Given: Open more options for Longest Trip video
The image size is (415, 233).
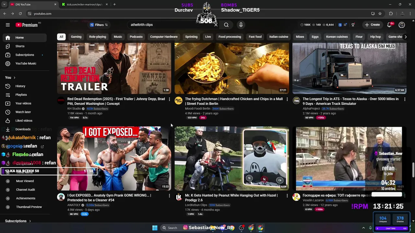Looking at the screenshot, I should point(405,99).
